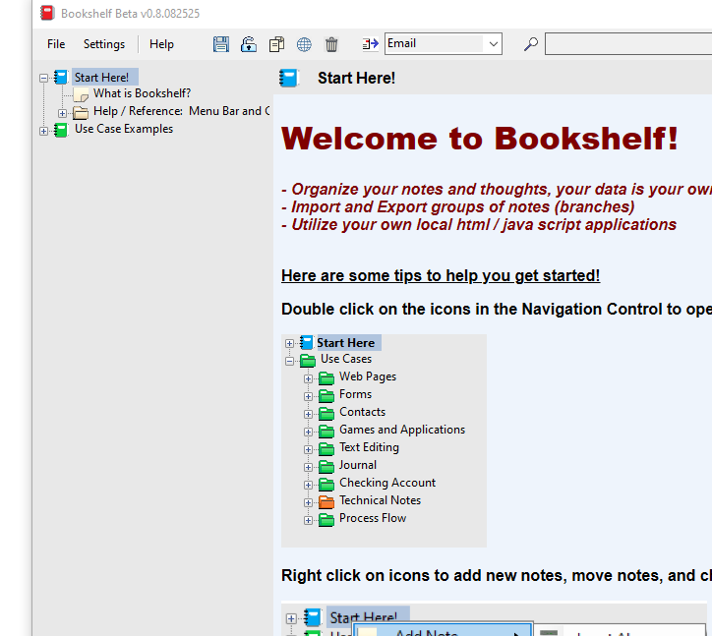Select the Start Here! label in the navigation tree
This screenshot has height=636, width=712.
101,77
